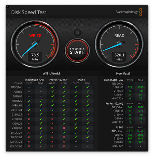
Task: Click Blackmagic RAW read cross for 12K DCI 60
Action: pyautogui.click(x=41, y=146)
